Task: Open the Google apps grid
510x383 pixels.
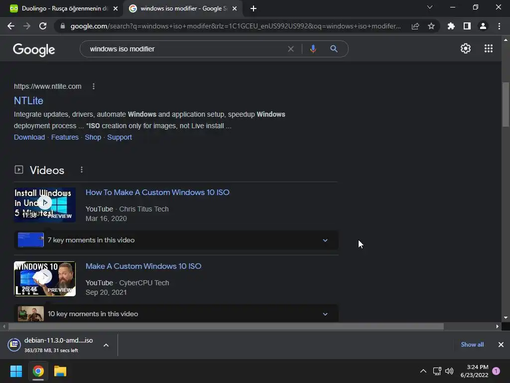Action: [x=489, y=48]
